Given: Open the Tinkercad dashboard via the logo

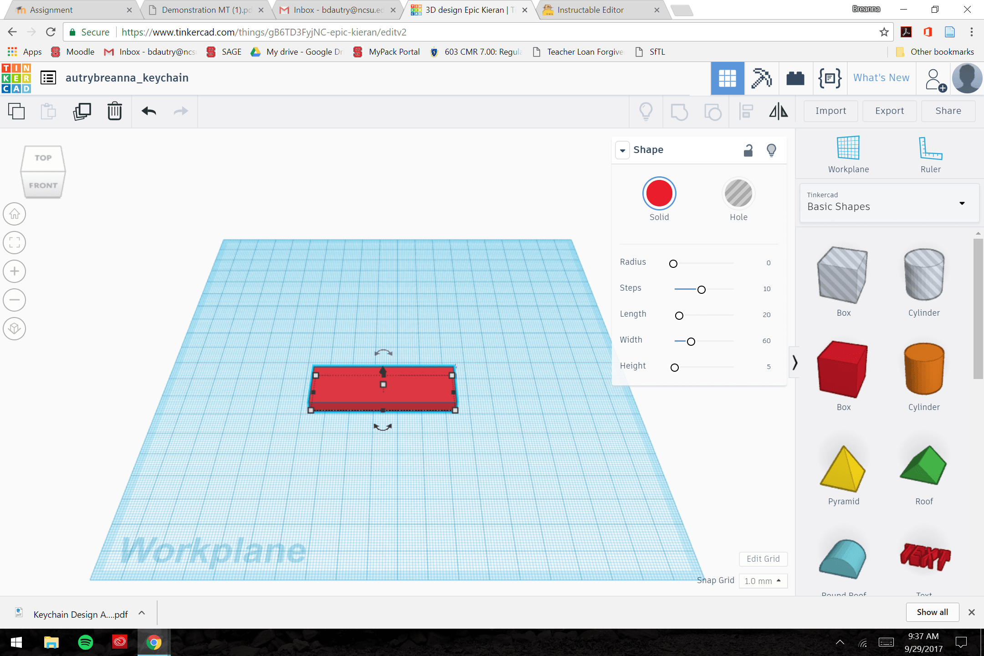Looking at the screenshot, I should click(x=16, y=77).
